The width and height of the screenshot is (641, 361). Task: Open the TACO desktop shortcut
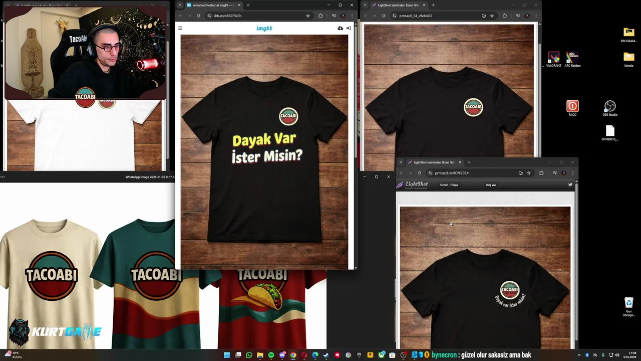coord(572,108)
